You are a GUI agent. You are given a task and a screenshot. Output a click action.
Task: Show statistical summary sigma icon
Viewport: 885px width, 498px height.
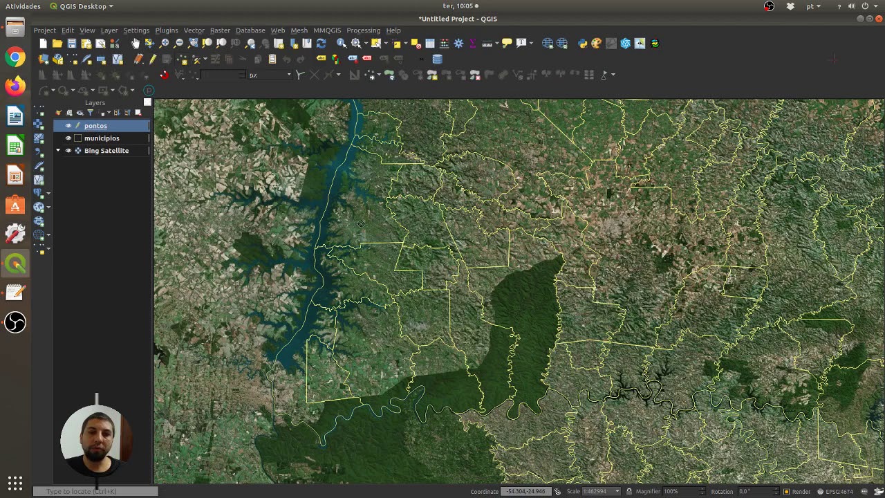coord(472,43)
